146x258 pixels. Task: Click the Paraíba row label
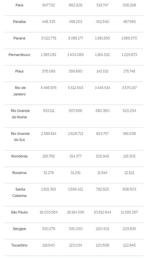20,22
